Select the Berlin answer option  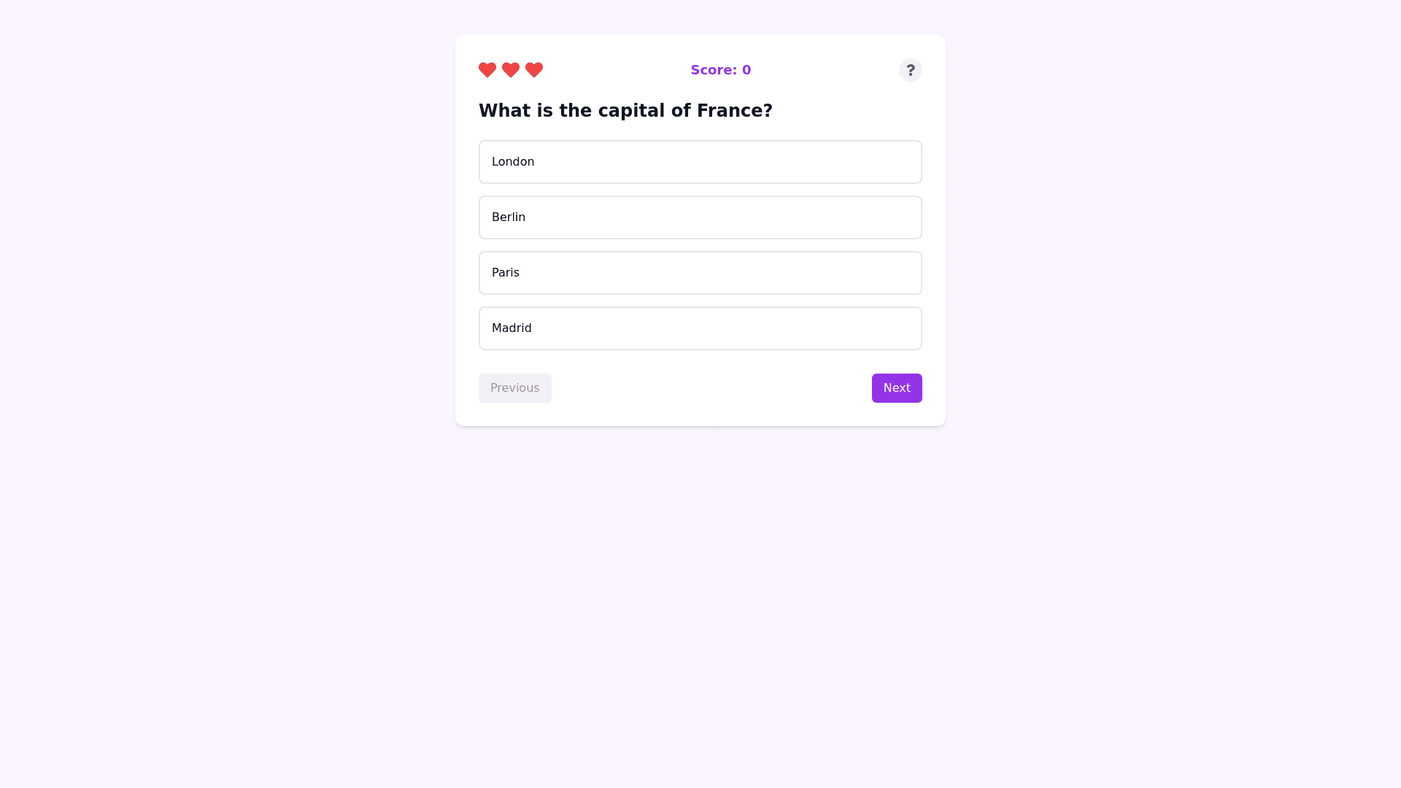click(700, 217)
